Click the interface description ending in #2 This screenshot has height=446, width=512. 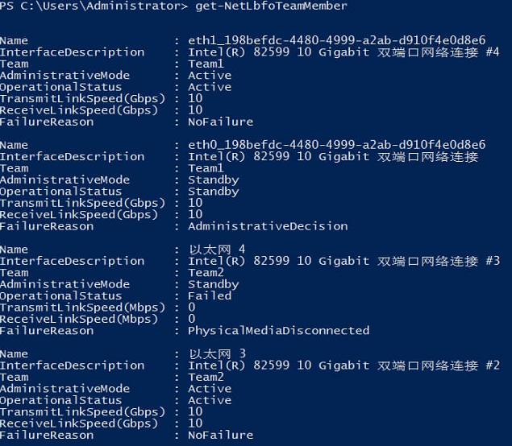[x=343, y=365]
